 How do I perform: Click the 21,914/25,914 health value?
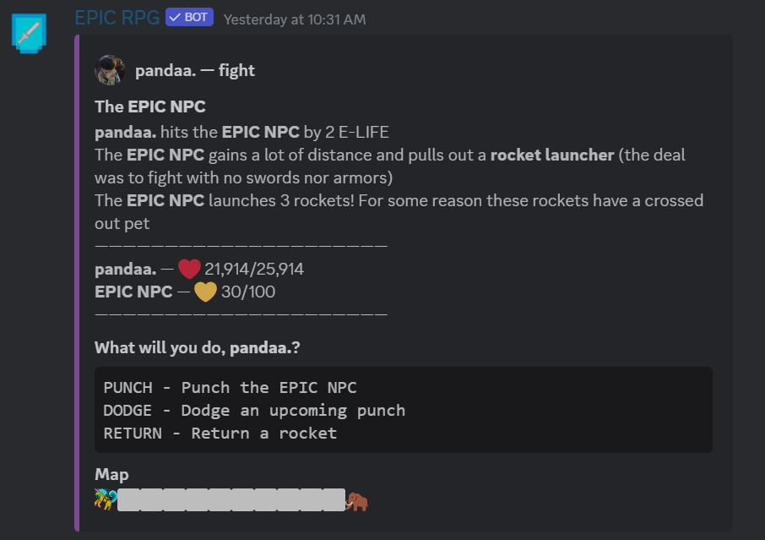click(x=254, y=270)
